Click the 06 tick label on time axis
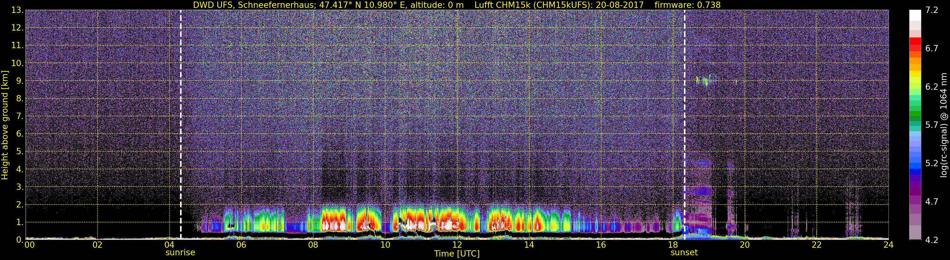Image resolution: width=950 pixels, height=260 pixels. pos(241,245)
